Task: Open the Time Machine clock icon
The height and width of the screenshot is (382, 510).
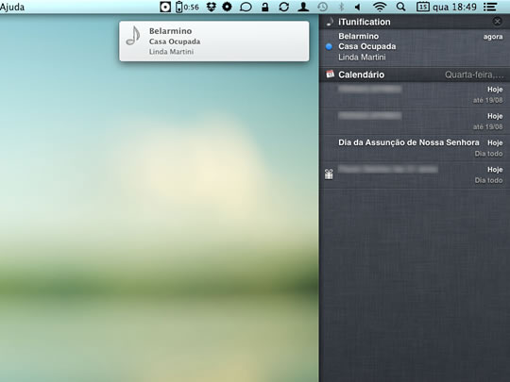Action: (x=322, y=7)
